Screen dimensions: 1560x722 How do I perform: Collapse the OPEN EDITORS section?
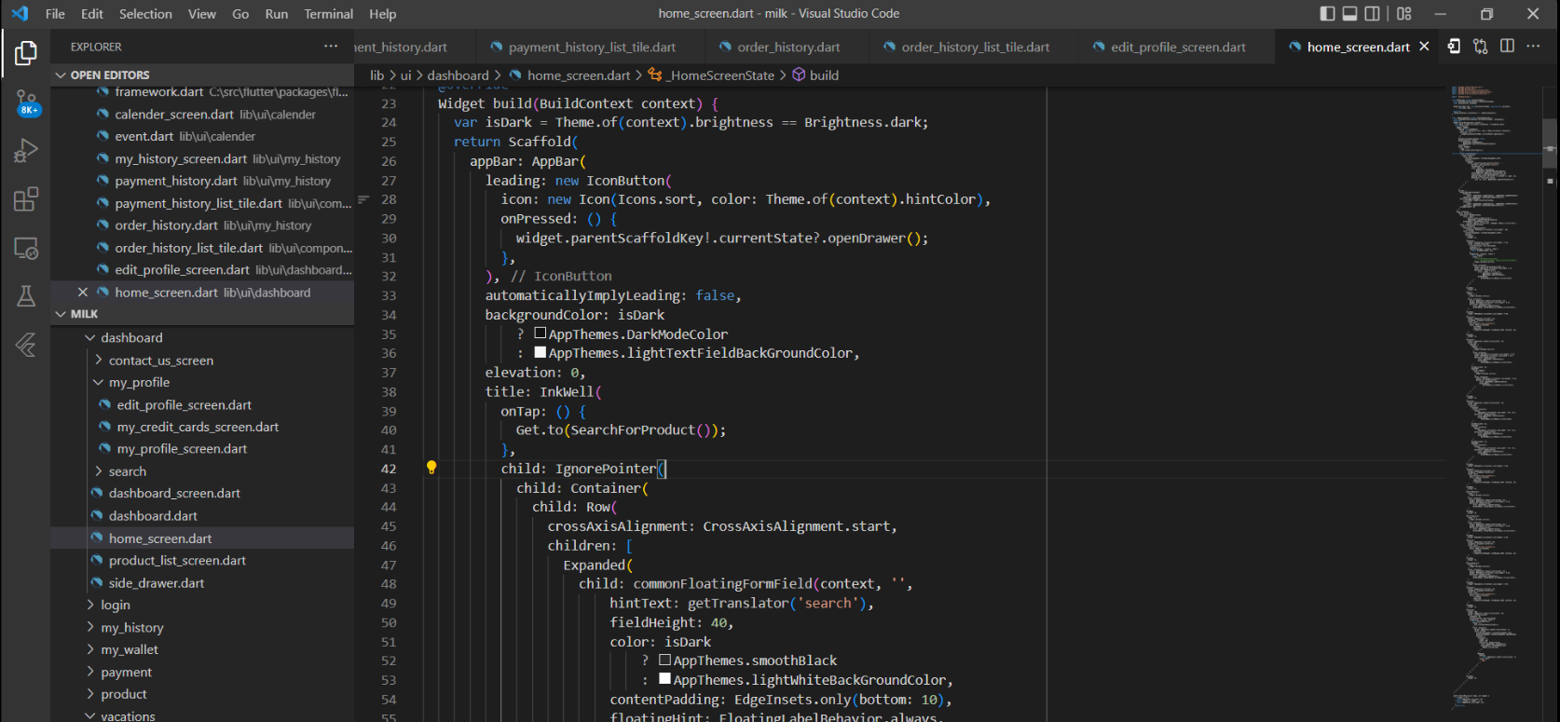click(62, 75)
